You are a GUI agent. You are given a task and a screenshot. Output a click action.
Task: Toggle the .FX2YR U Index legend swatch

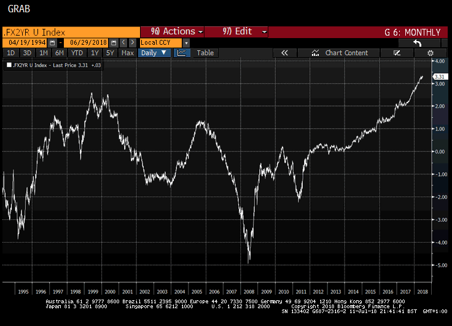point(9,65)
